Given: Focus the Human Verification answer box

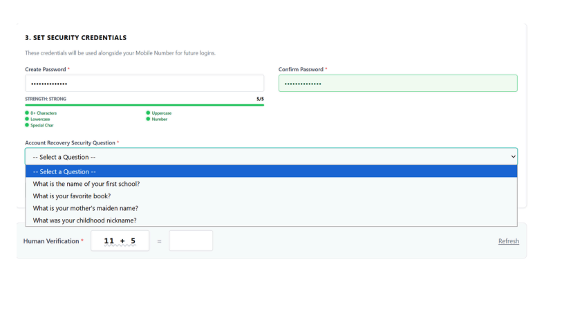Looking at the screenshot, I should pyautogui.click(x=191, y=241).
